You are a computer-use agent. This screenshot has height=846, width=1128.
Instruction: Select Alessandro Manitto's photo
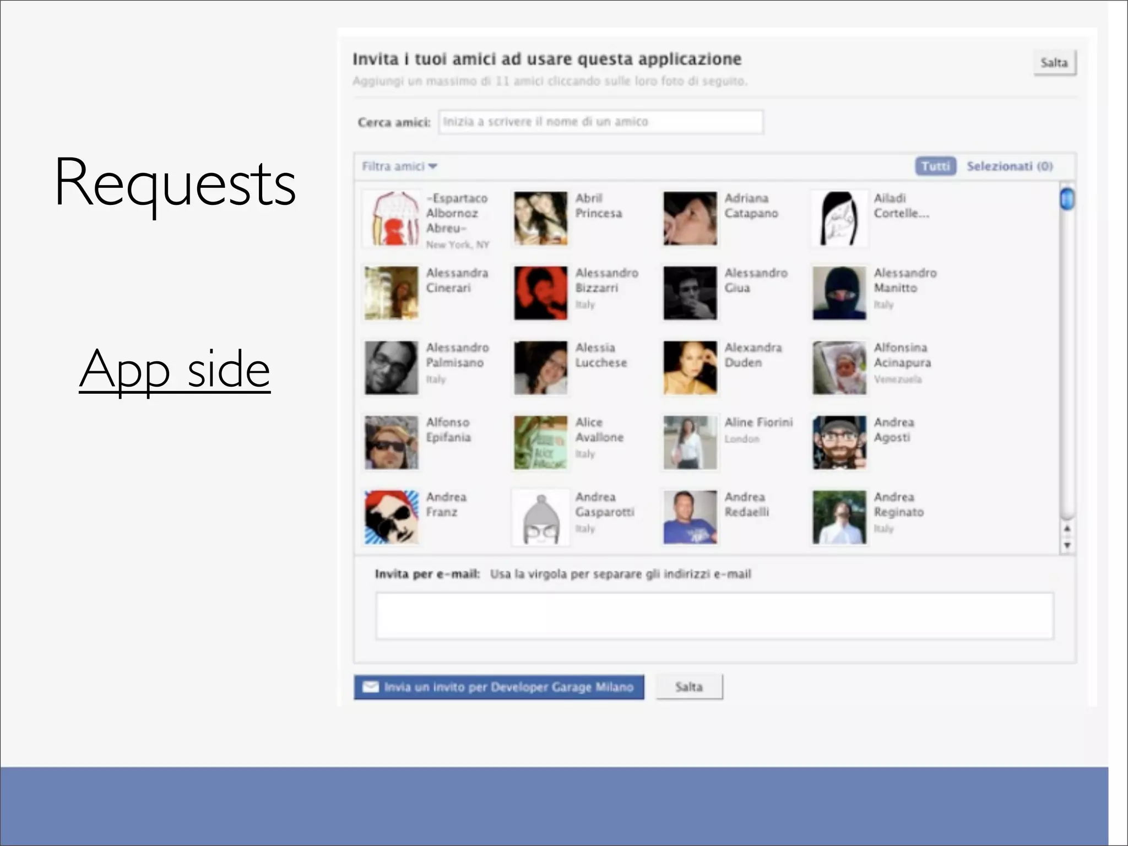[839, 293]
